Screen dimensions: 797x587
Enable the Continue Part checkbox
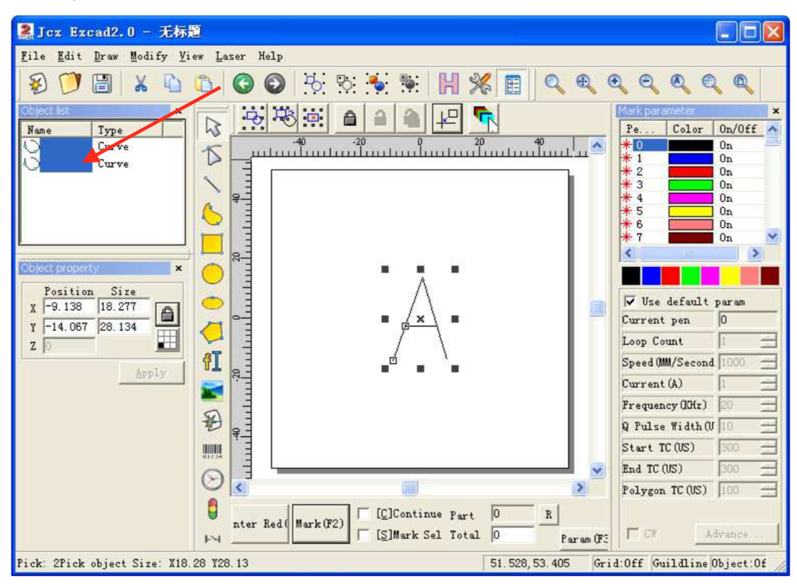[363, 515]
